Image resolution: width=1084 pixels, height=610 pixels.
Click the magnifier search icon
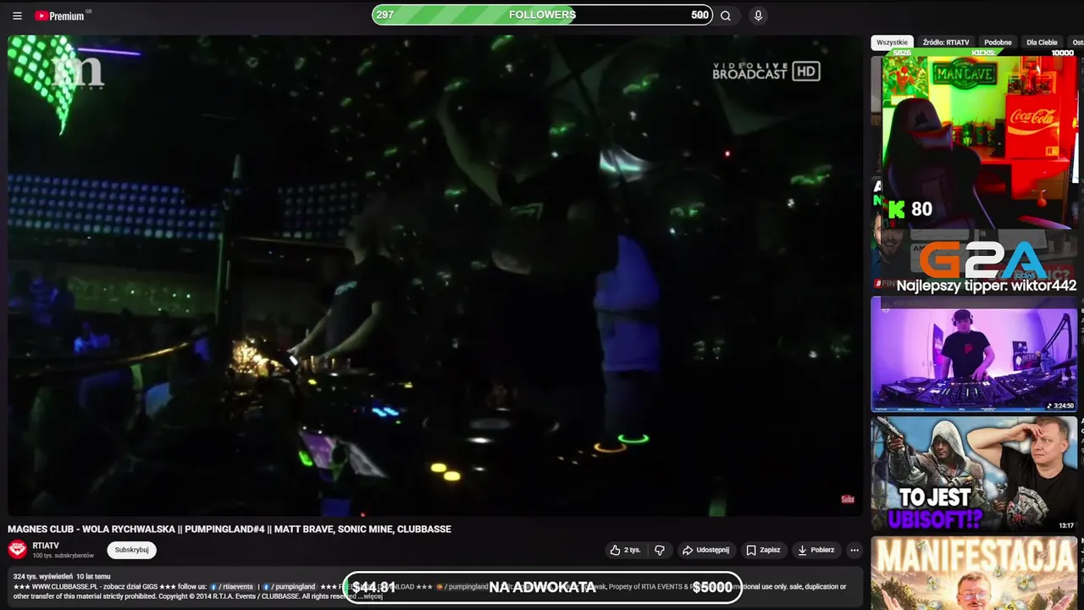pyautogui.click(x=726, y=15)
